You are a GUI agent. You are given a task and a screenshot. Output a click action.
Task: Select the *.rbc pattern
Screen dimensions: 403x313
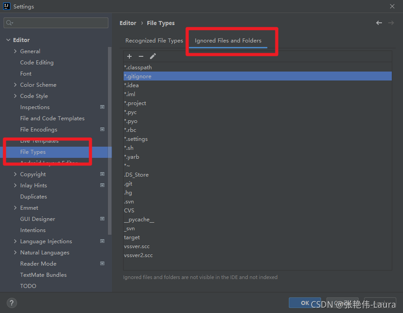point(257,130)
